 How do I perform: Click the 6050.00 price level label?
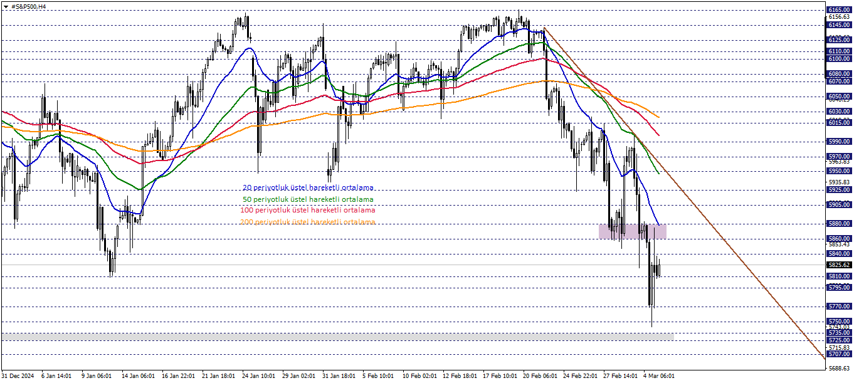click(x=839, y=97)
